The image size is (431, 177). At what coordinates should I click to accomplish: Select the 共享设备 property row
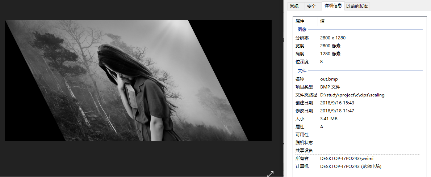point(357,151)
